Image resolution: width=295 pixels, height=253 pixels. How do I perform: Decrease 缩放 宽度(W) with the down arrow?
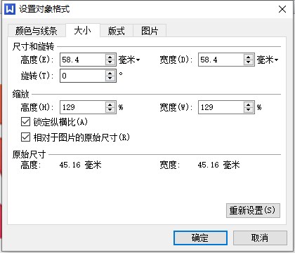(x=249, y=110)
